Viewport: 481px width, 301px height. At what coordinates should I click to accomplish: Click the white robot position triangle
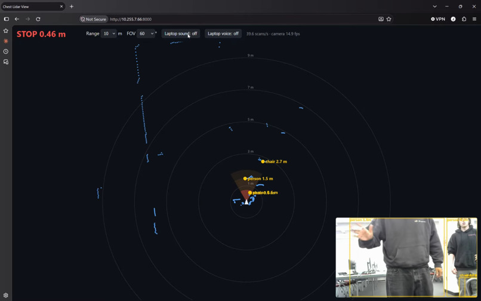[246, 202]
